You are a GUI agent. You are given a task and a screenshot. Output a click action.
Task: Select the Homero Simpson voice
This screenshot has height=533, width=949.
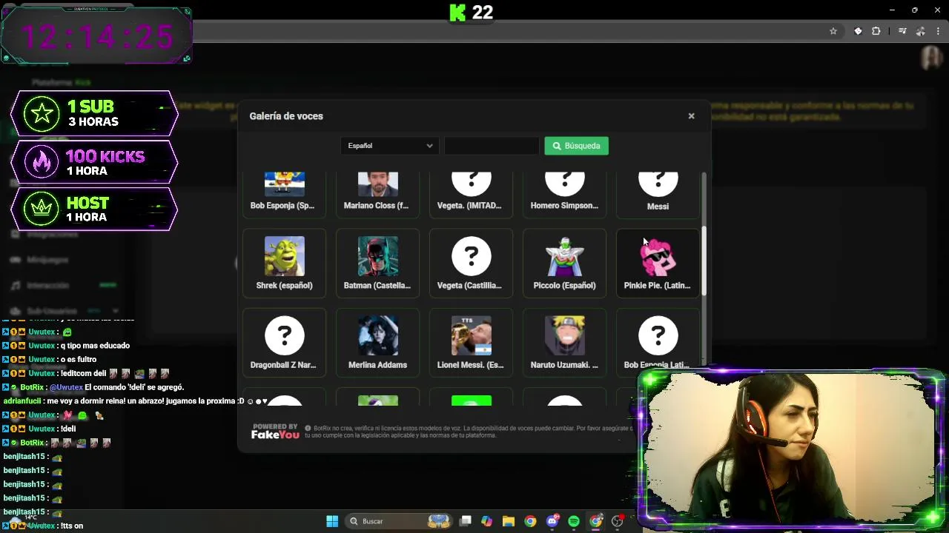click(x=564, y=194)
